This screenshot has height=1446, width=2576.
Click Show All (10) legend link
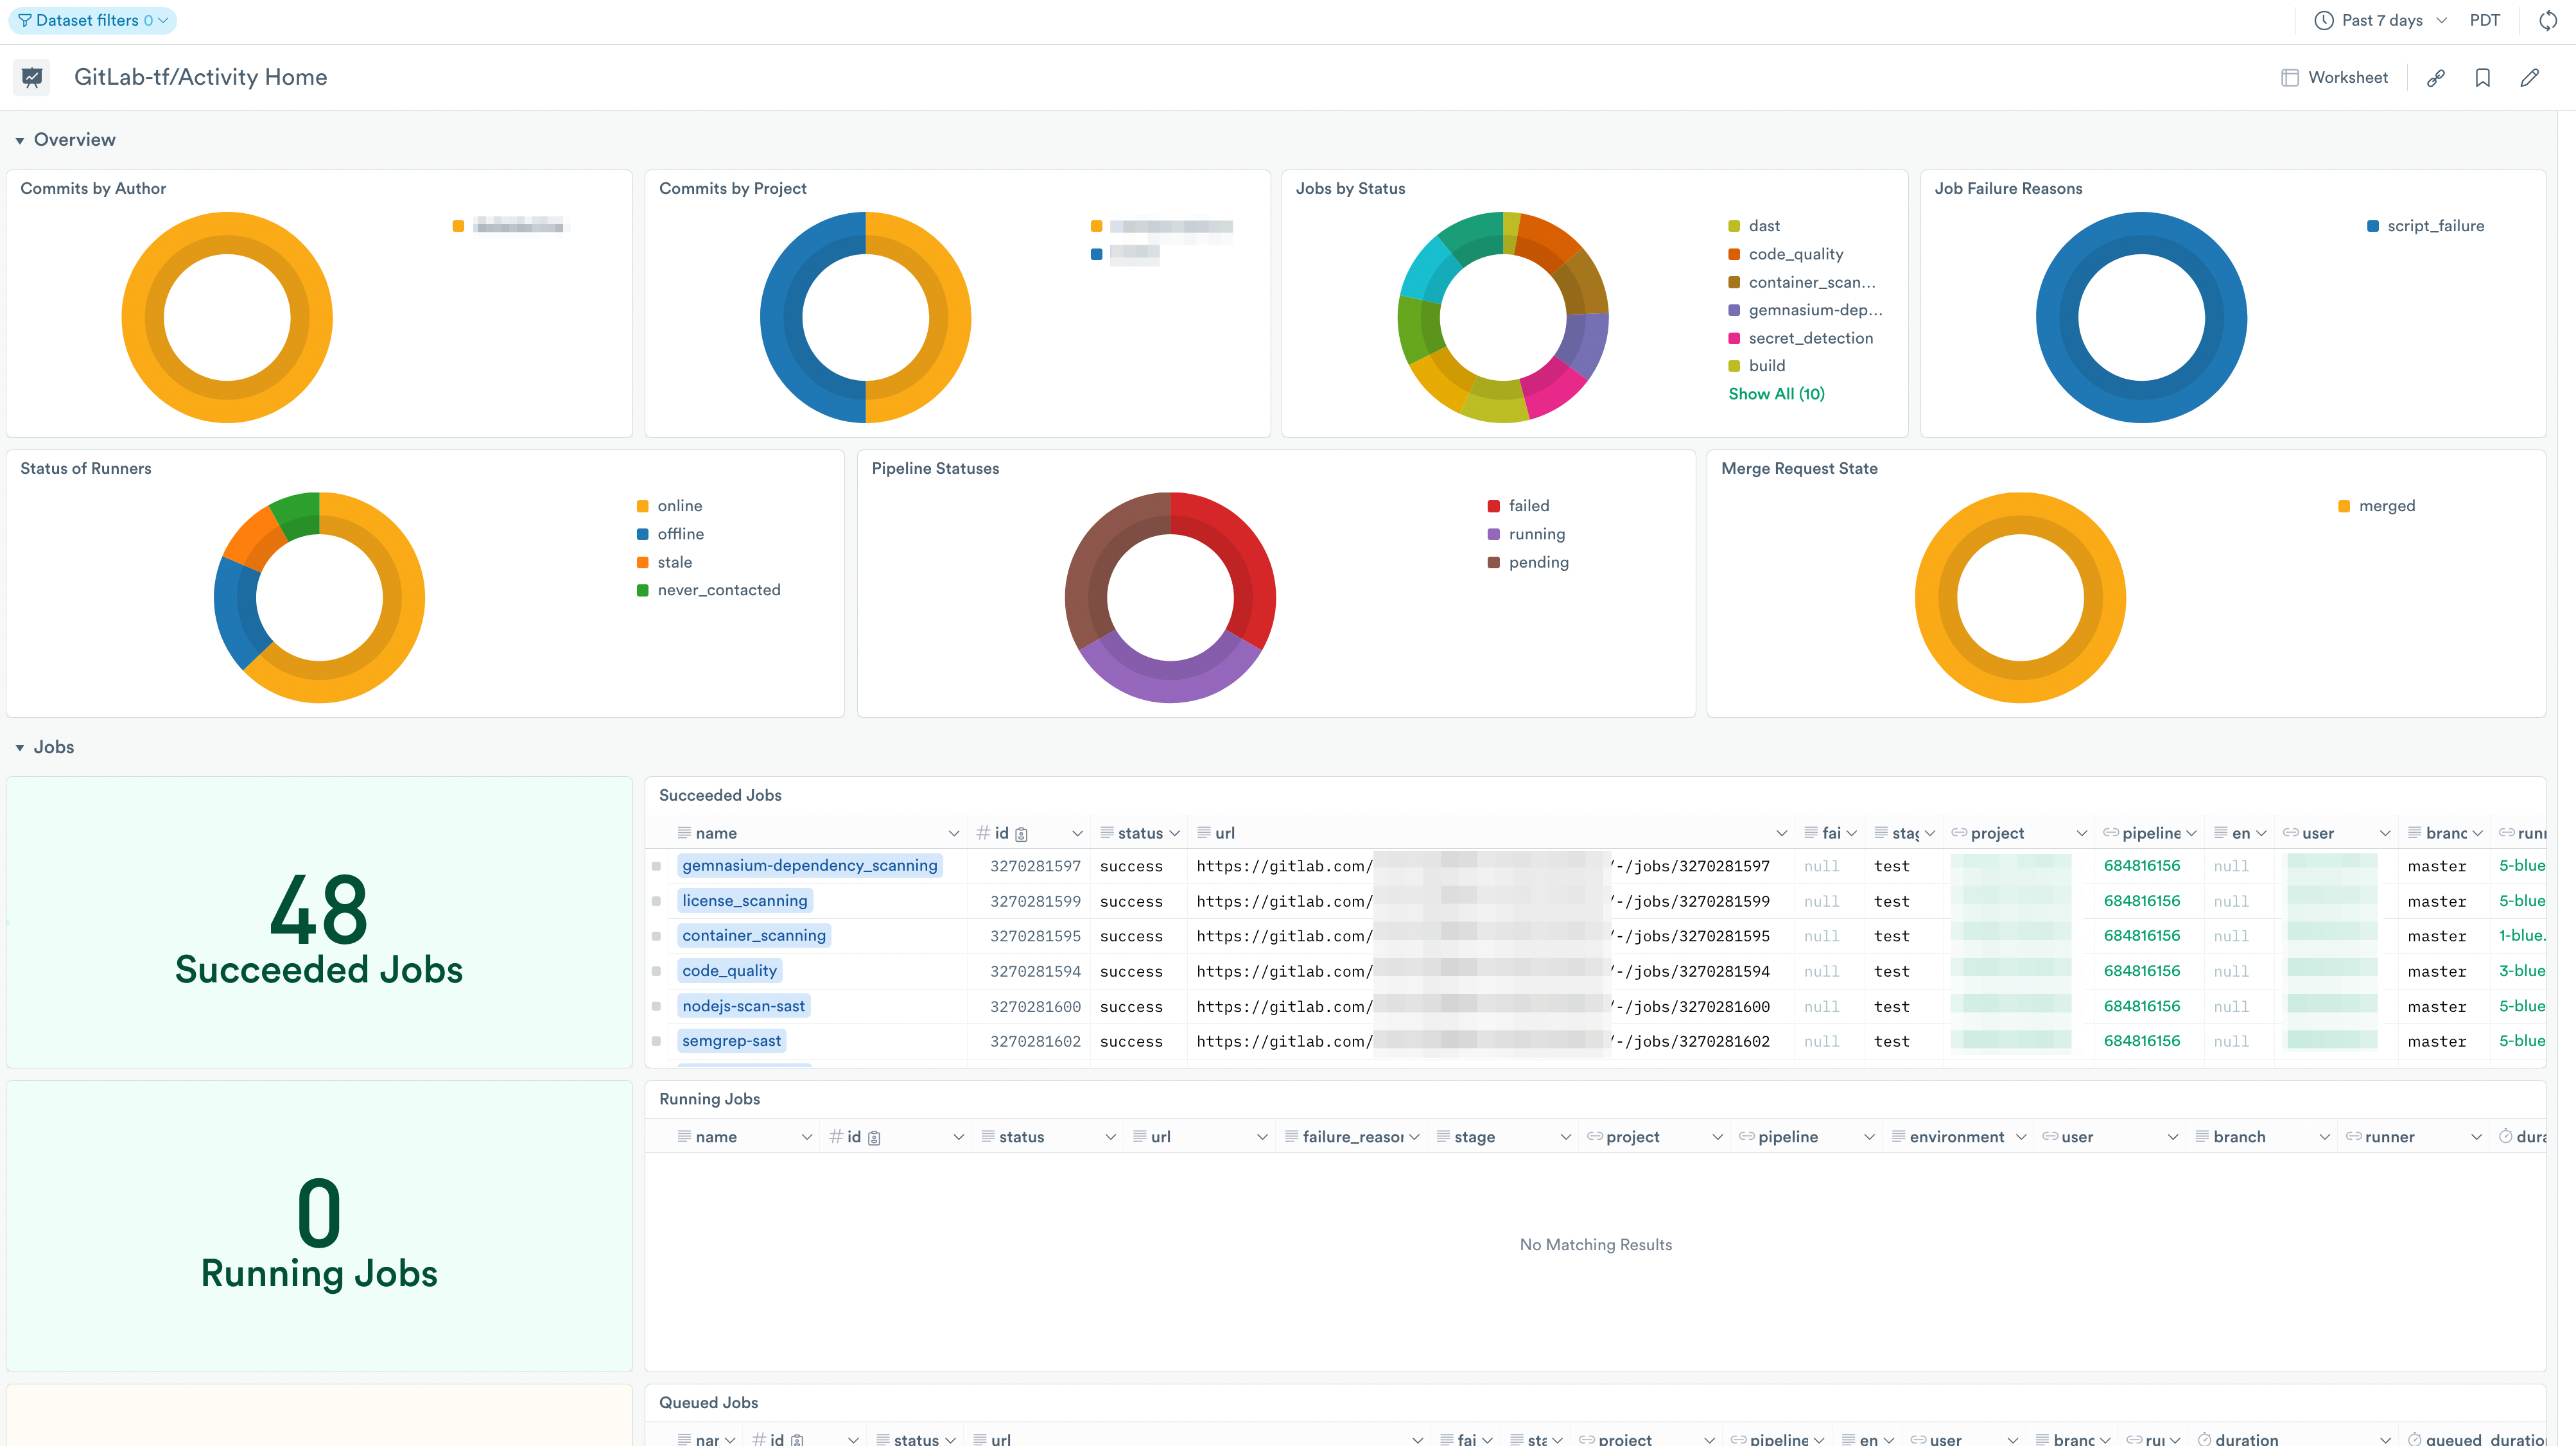(1776, 394)
